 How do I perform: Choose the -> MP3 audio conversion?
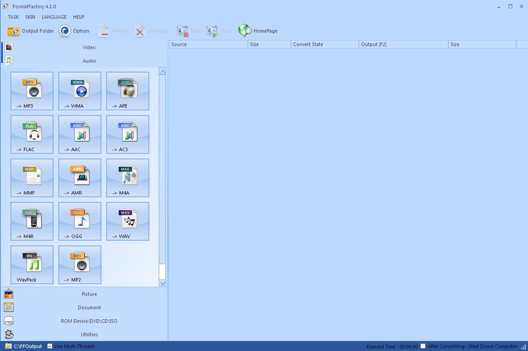32,91
